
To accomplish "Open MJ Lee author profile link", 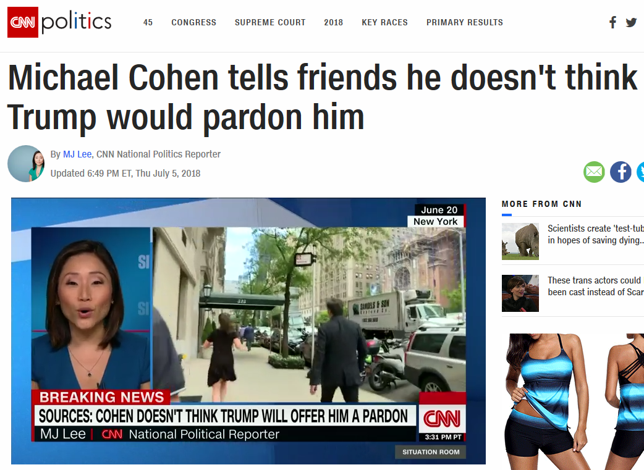I will (77, 154).
